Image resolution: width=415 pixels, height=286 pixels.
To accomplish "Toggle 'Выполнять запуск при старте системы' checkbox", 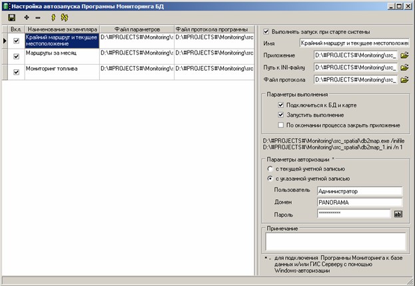I will [x=266, y=31].
